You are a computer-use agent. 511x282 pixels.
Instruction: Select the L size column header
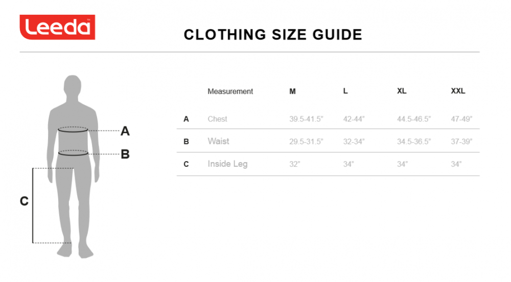coord(345,92)
